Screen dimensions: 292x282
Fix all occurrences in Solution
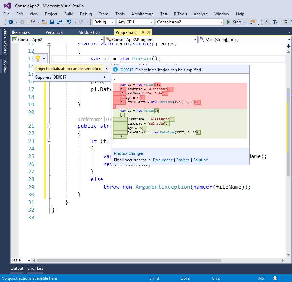[200, 160]
